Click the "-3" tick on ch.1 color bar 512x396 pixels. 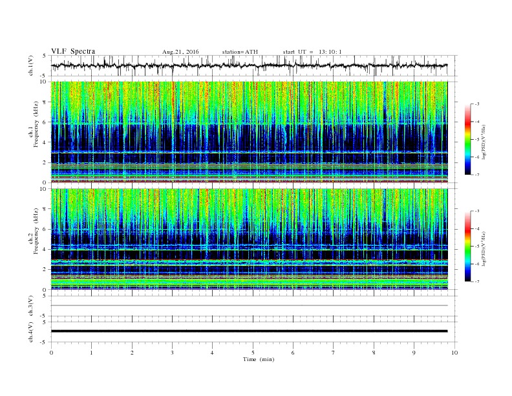(476, 104)
